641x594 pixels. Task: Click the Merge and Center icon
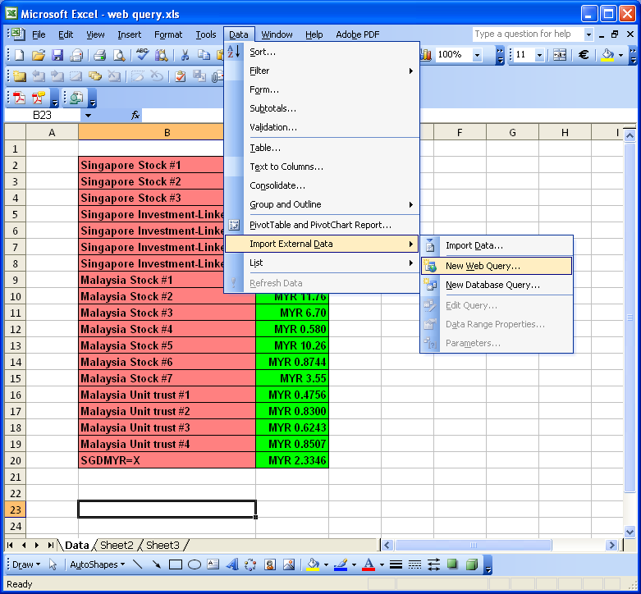click(560, 55)
